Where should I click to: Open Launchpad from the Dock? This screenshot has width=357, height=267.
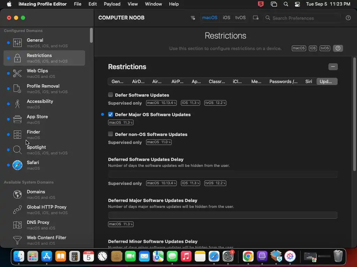click(32, 256)
